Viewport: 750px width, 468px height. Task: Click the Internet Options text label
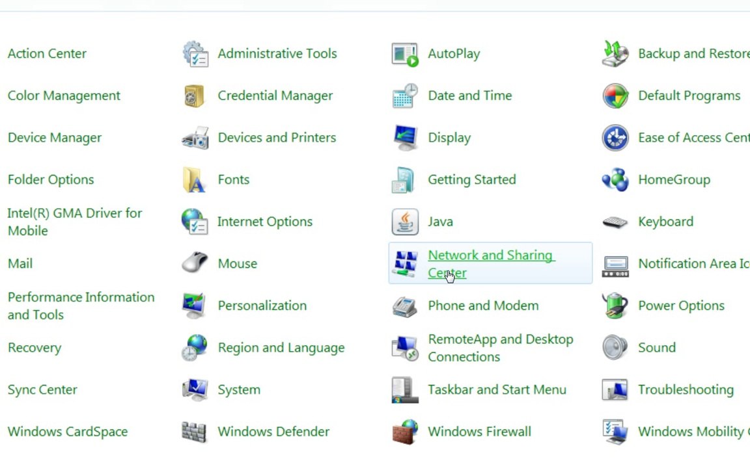click(x=265, y=222)
